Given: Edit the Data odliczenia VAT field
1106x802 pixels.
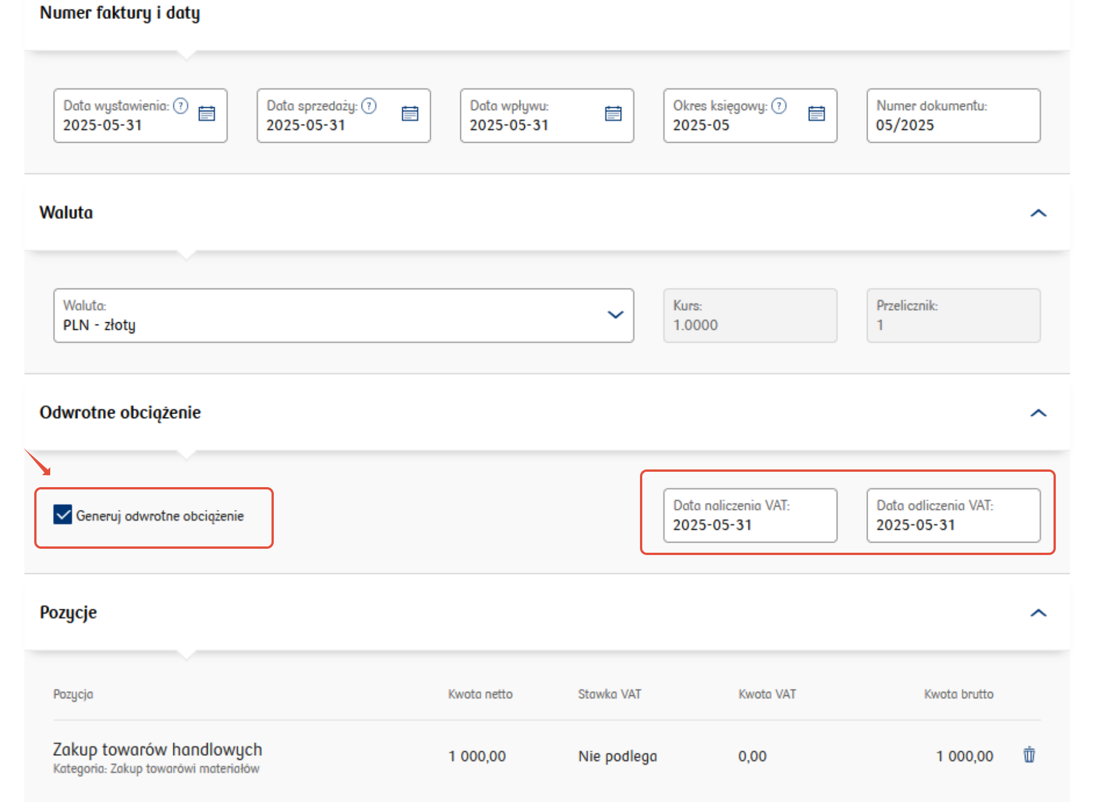Looking at the screenshot, I should (x=953, y=516).
